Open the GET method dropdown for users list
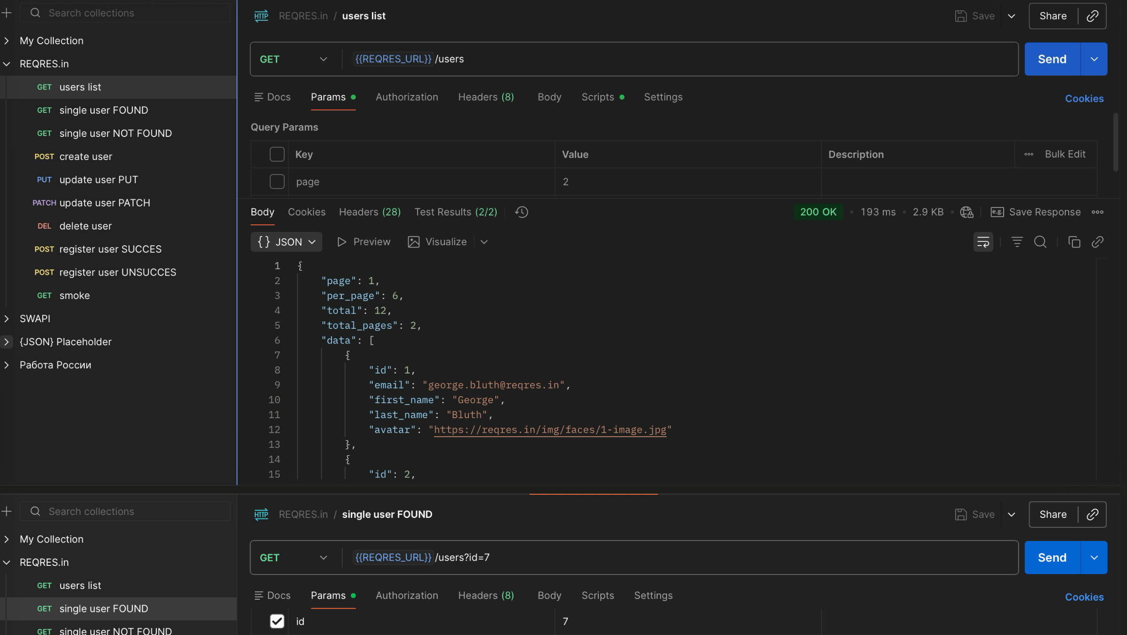Image resolution: width=1127 pixels, height=635 pixels. pyautogui.click(x=293, y=59)
